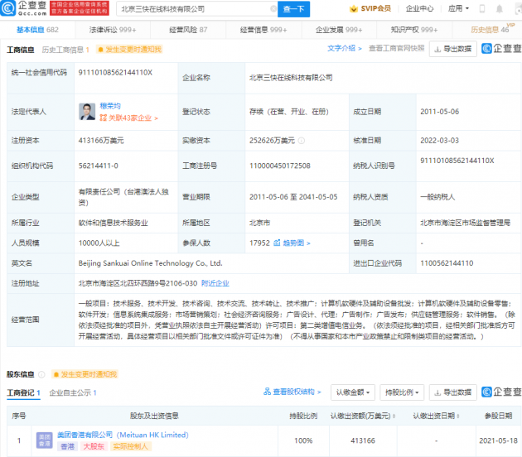Click the 大股东 tag under the shareholder
The height and width of the screenshot is (457, 522).
point(94,446)
